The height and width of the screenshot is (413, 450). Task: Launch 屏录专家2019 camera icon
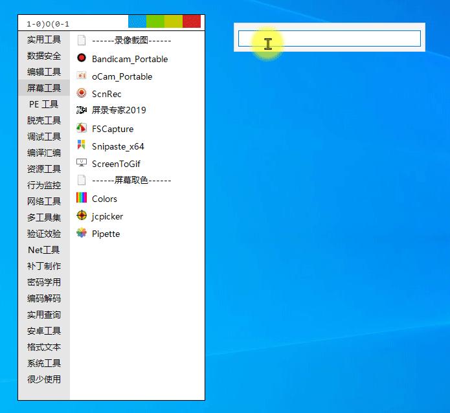click(82, 111)
